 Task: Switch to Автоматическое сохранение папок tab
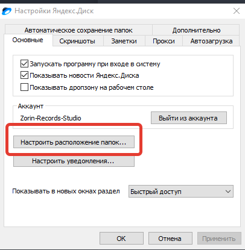(78, 30)
